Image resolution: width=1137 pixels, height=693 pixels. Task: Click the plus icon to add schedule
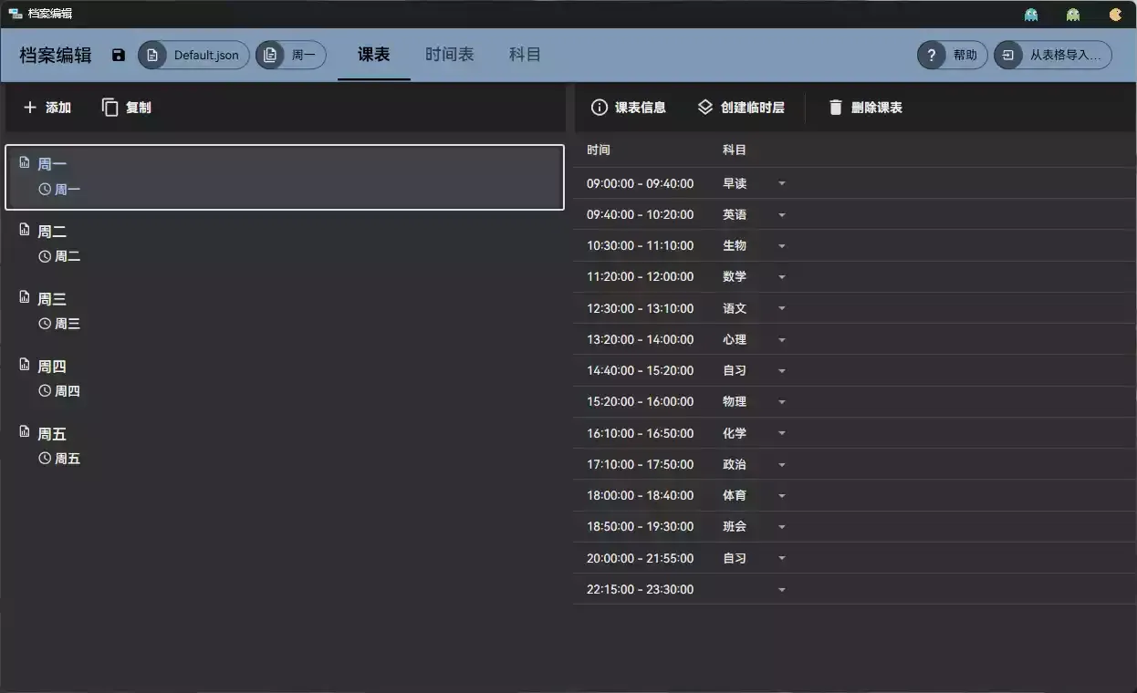click(30, 108)
